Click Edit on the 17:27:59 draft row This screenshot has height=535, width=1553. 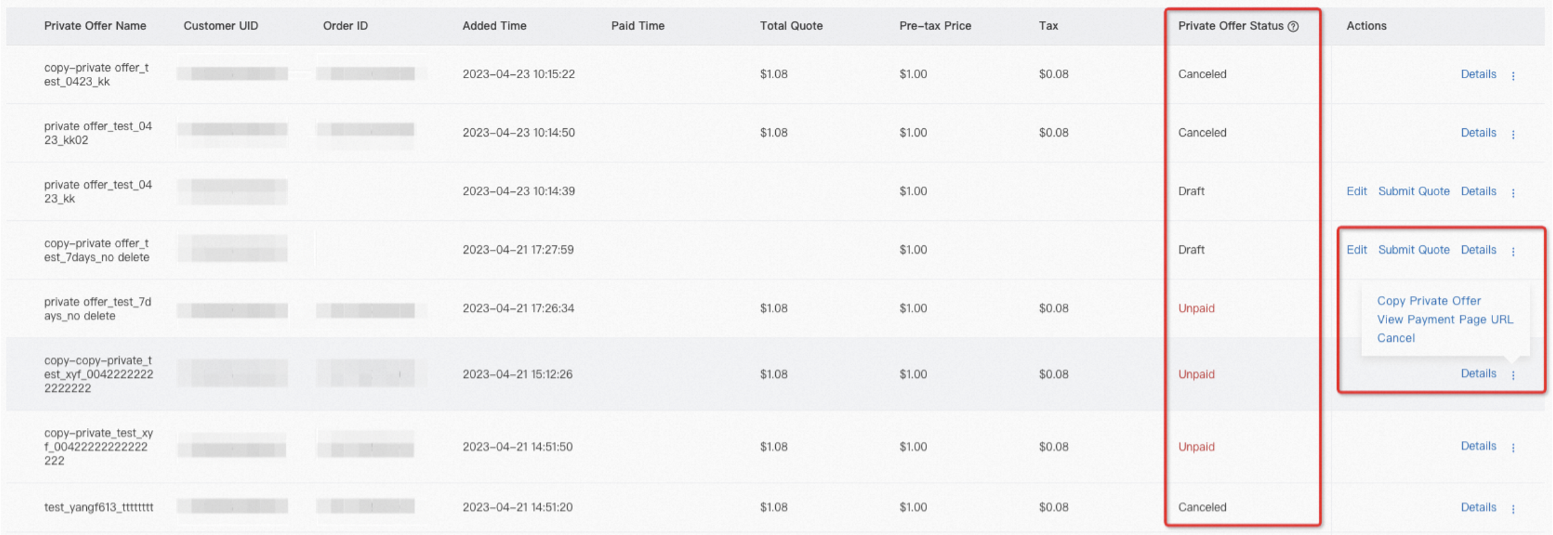coord(1356,250)
